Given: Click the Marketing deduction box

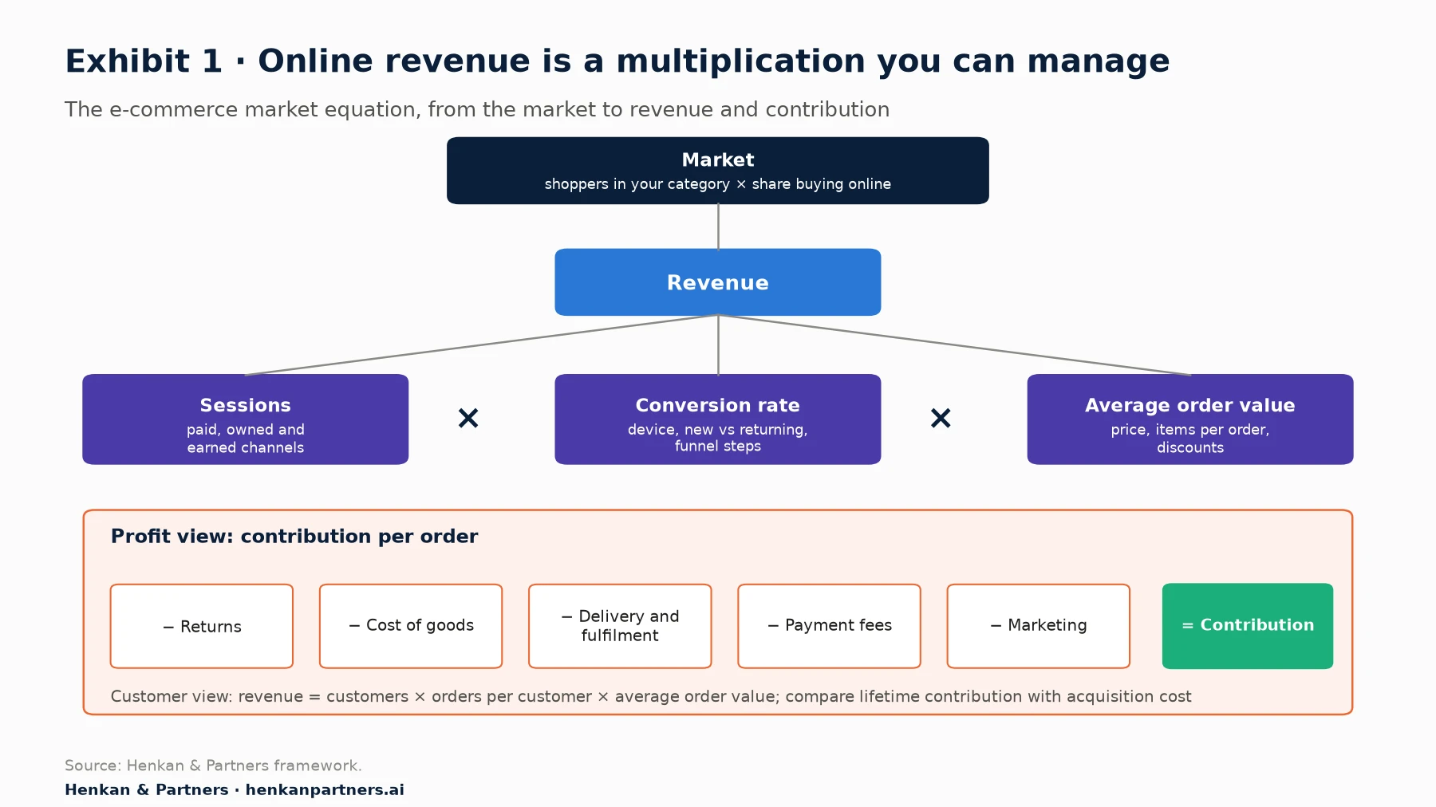Looking at the screenshot, I should click(x=1039, y=626).
